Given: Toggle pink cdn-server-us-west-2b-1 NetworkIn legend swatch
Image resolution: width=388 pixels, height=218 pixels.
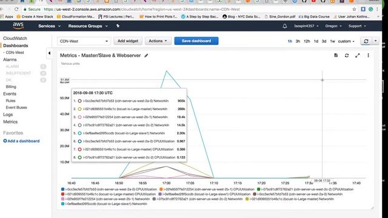Looking at the screenshot, I should [62, 199].
